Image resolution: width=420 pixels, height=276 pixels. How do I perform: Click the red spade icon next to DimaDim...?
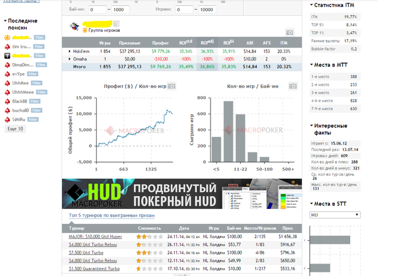[x=7, y=65]
